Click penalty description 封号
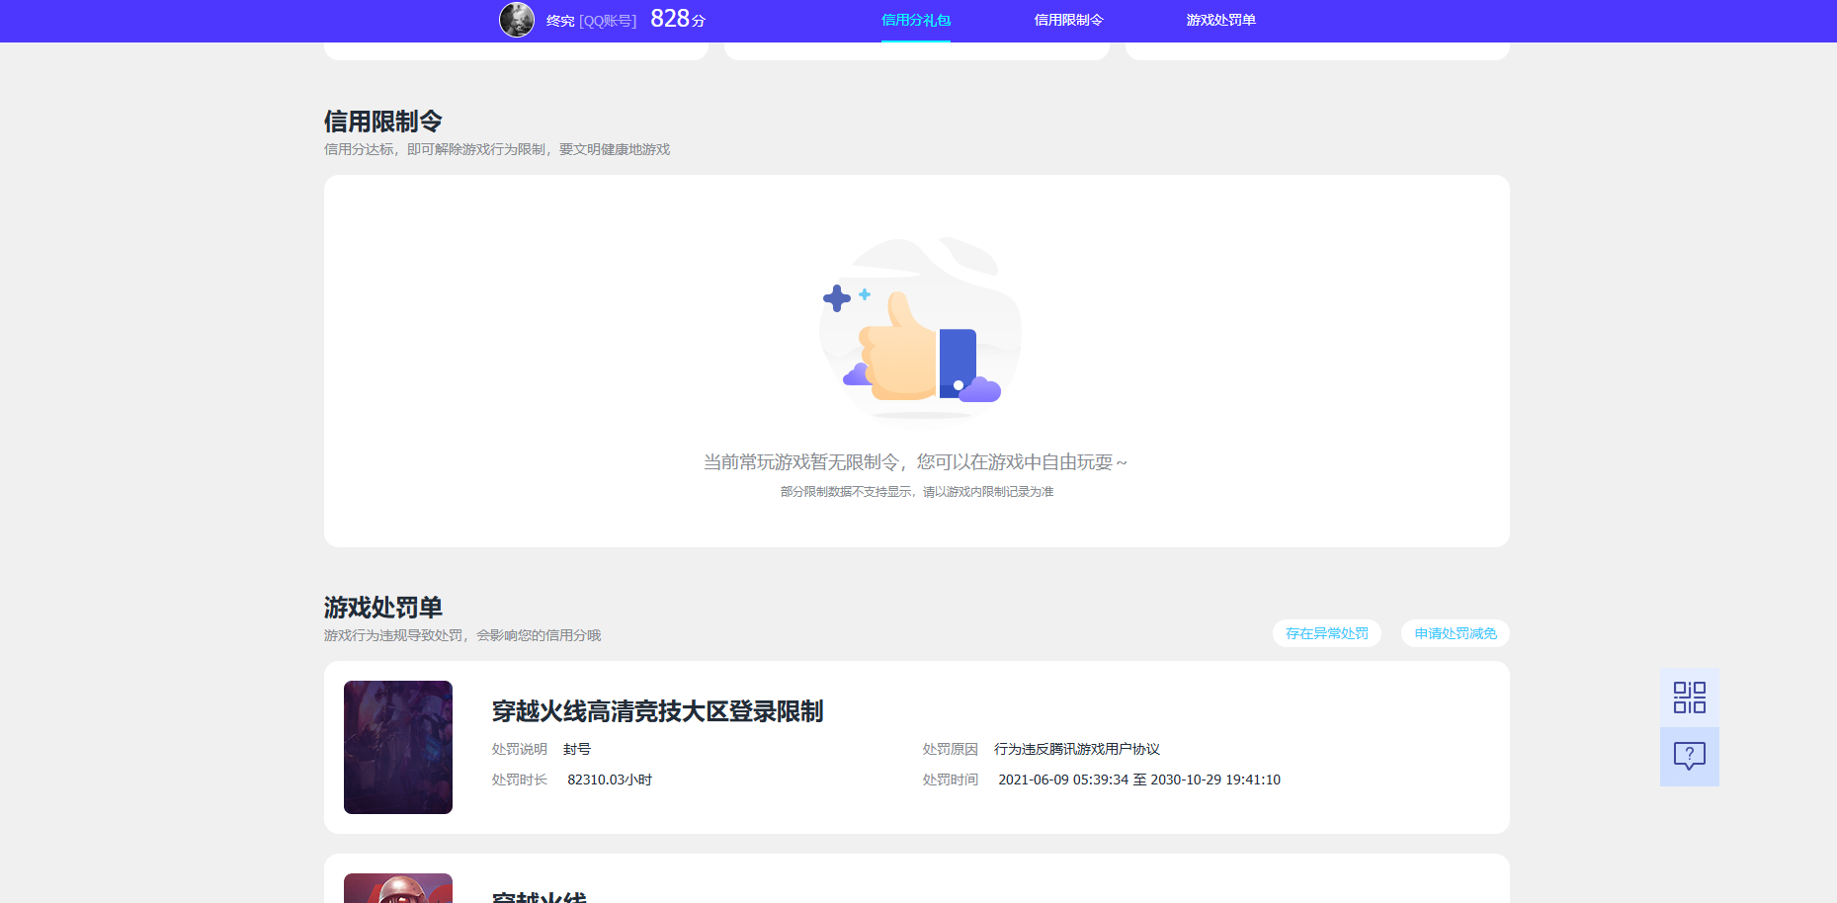 click(577, 749)
